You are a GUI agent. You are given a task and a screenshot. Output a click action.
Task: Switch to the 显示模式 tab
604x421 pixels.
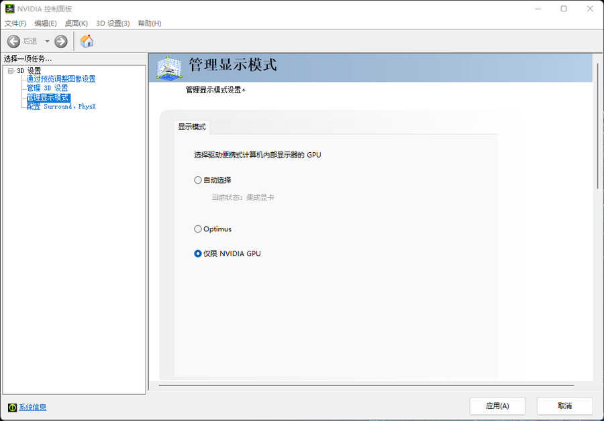pyautogui.click(x=192, y=127)
